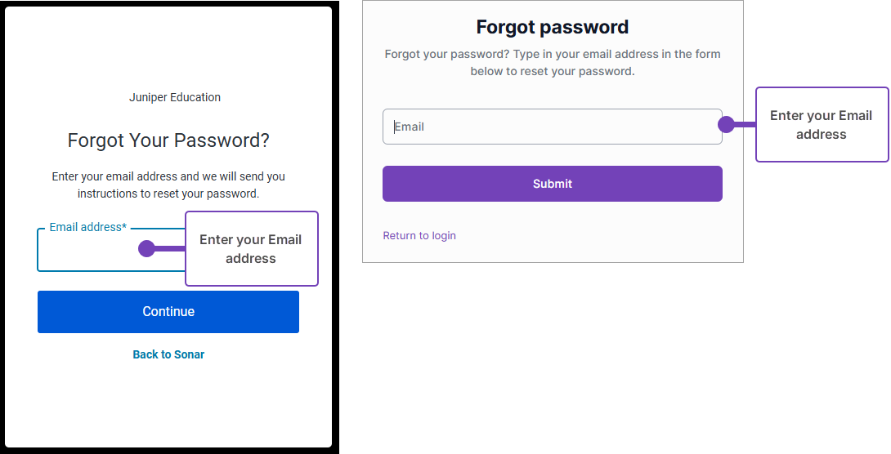The width and height of the screenshot is (891, 454).
Task: Click the Juniper Education brand text
Action: tap(175, 97)
